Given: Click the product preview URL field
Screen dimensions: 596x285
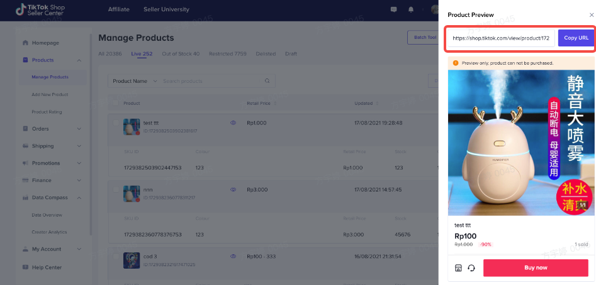Looking at the screenshot, I should click(501, 38).
